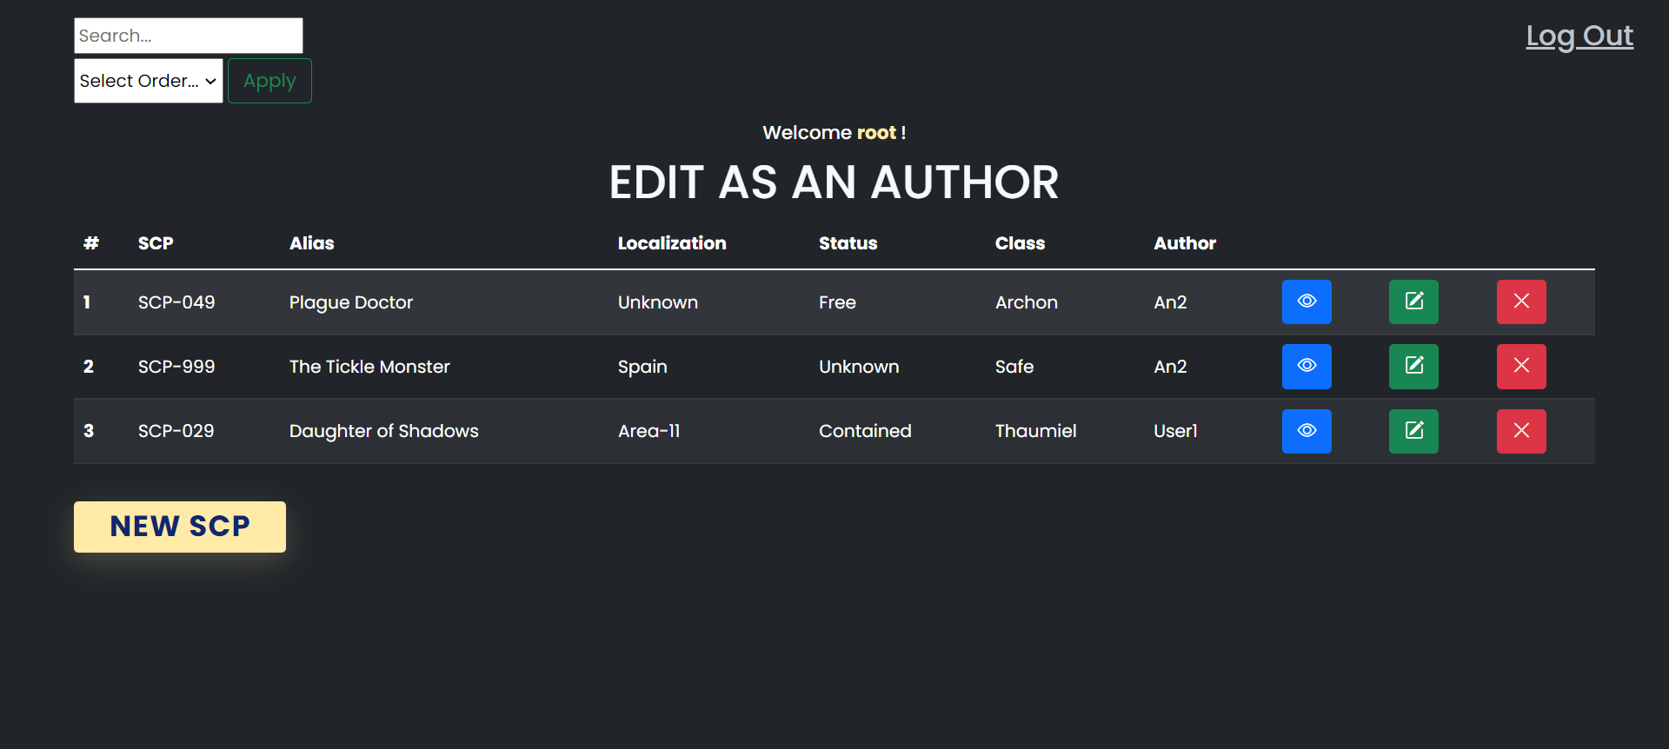This screenshot has width=1669, height=749.
Task: Delete SCP-999 The Tickle Monster
Action: 1521,366
